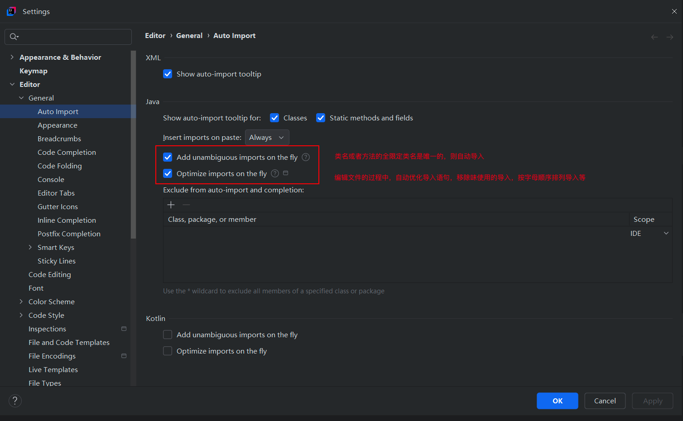This screenshot has width=683, height=421.
Task: Click the Apply button
Action: (653, 401)
